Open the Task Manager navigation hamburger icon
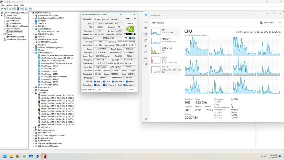The width and height of the screenshot is (284, 160). [146, 22]
